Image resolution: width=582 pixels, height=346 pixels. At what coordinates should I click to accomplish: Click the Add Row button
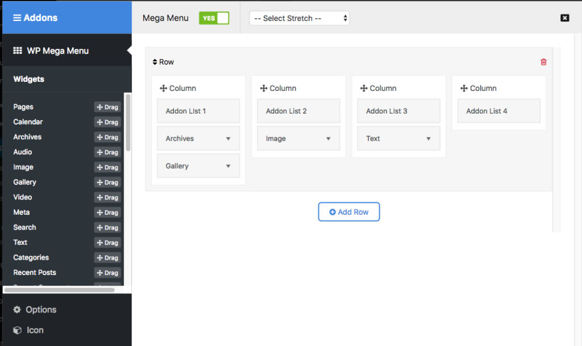348,211
